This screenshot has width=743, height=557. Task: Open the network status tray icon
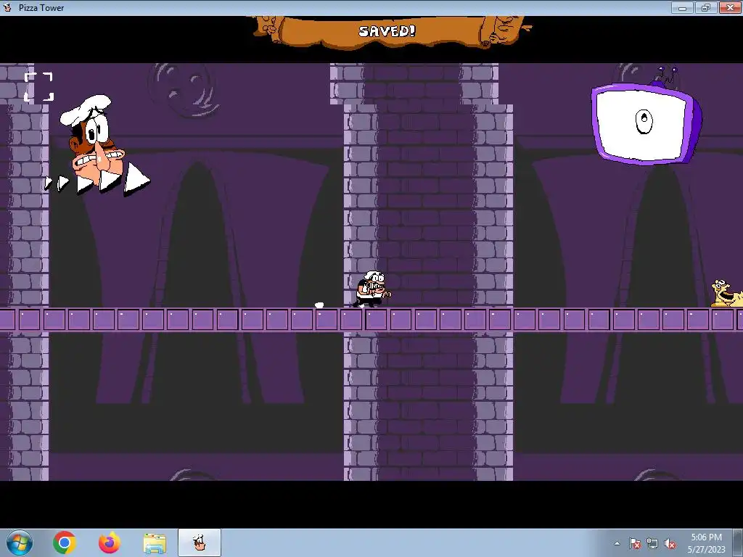[x=652, y=543]
